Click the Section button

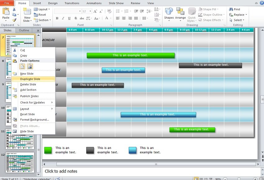click(43, 20)
